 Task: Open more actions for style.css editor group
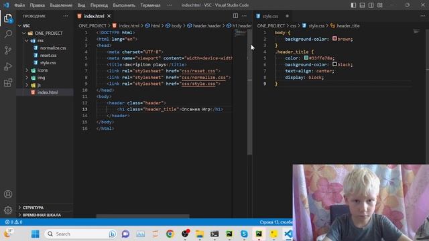tap(423, 16)
